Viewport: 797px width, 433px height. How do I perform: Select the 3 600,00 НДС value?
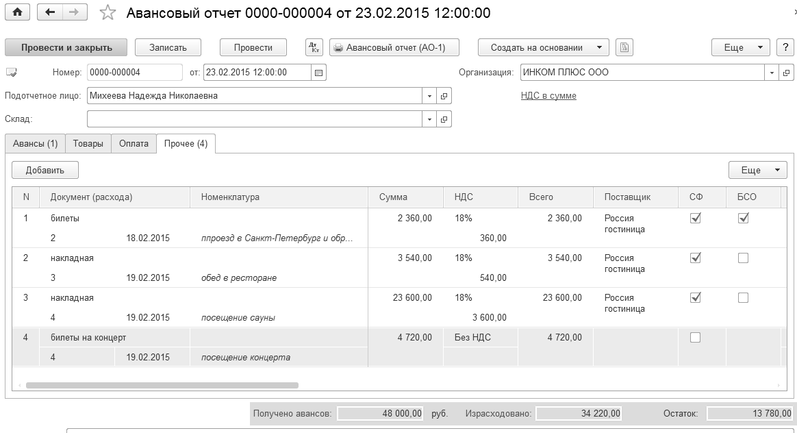point(481,317)
